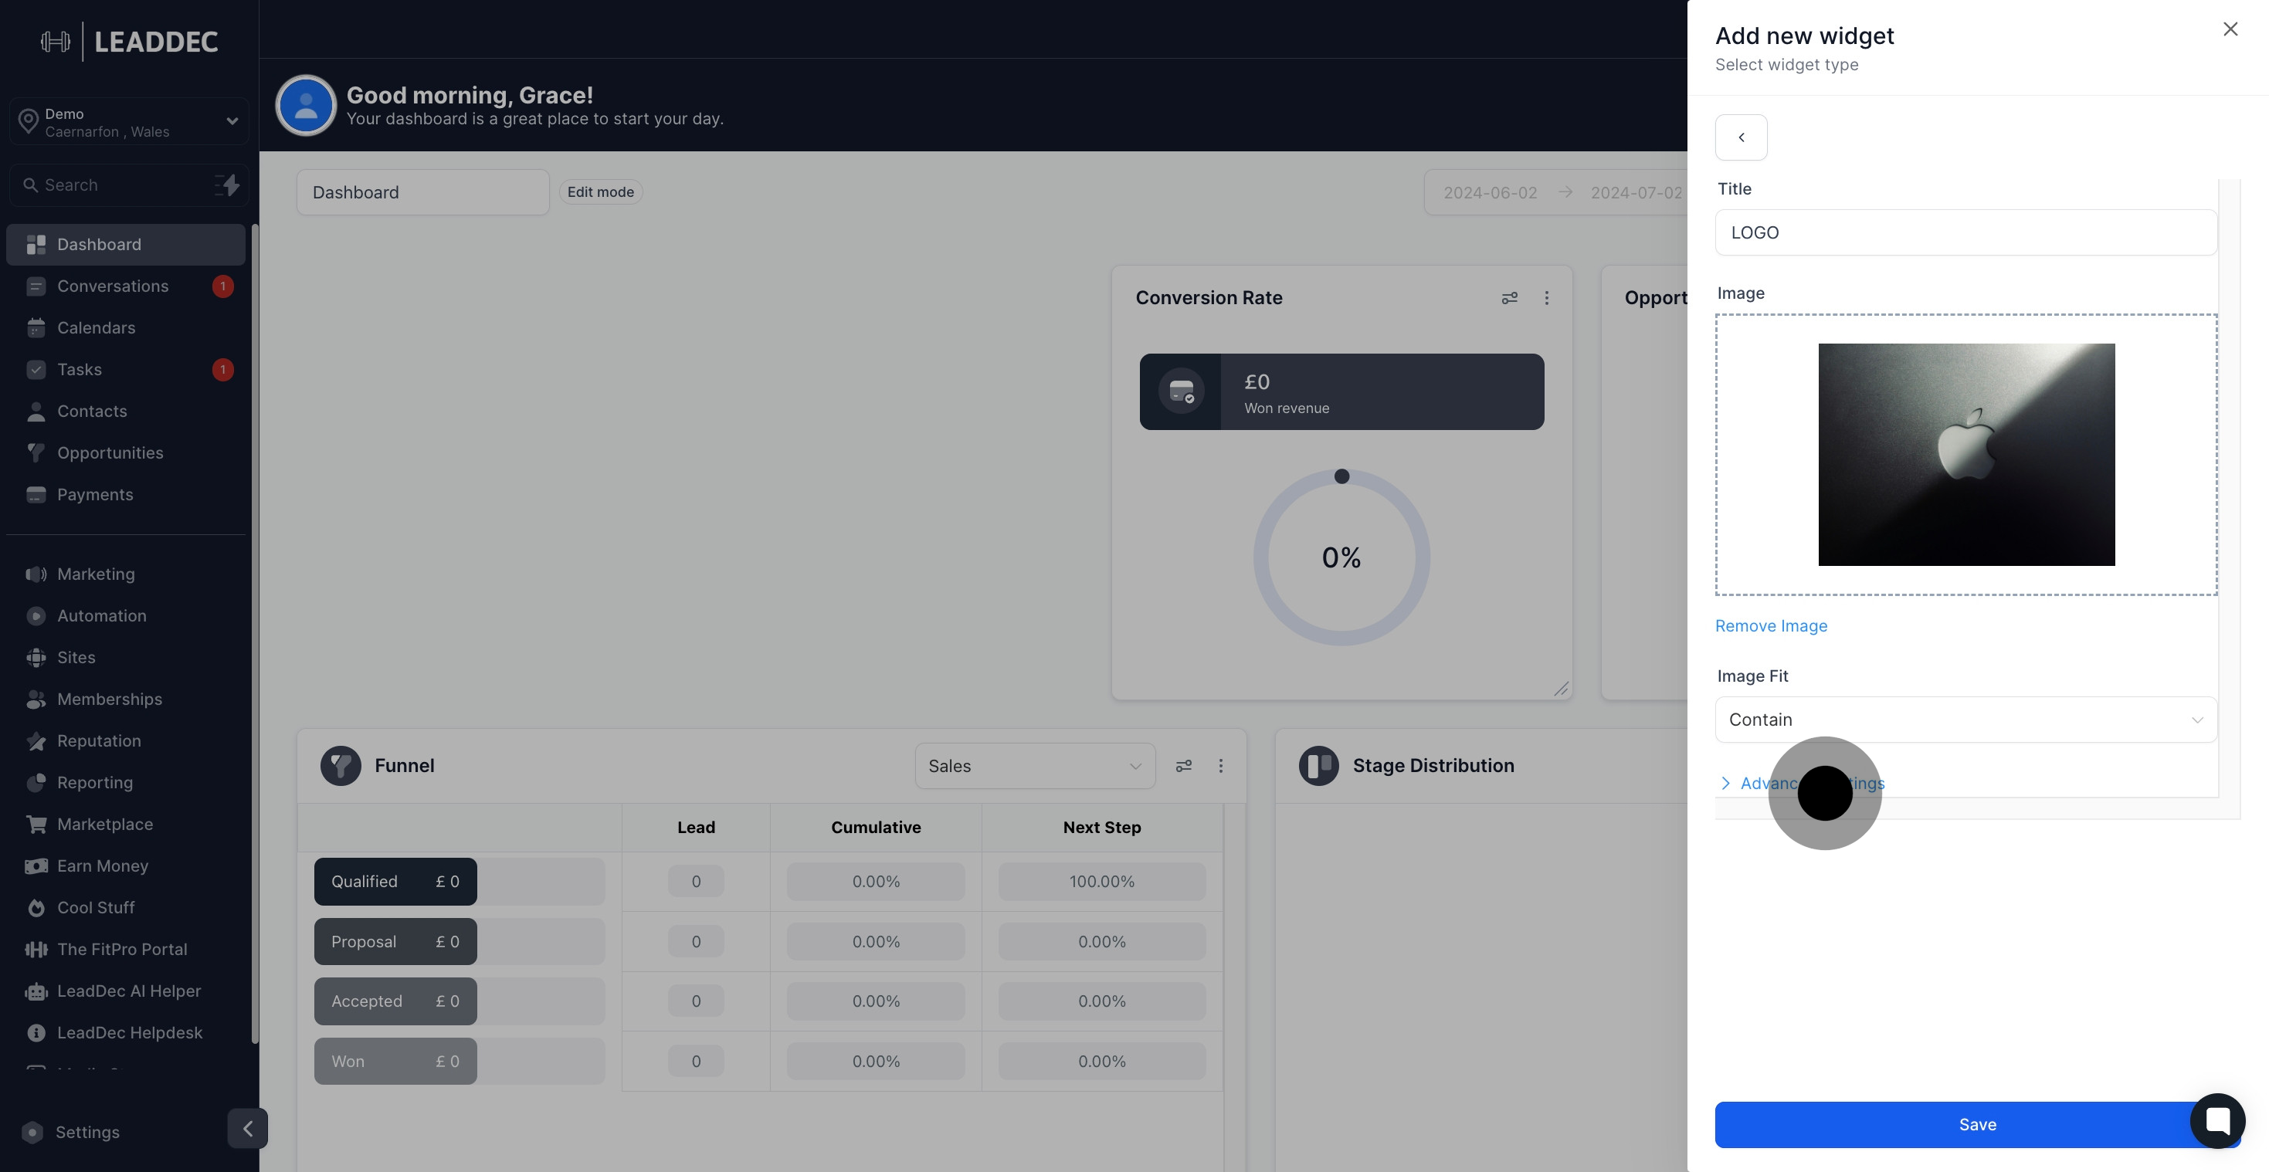The width and height of the screenshot is (2269, 1172).
Task: Click back arrow in widget panel
Action: 1741,137
